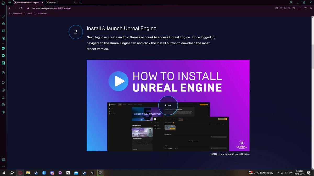Open Twitter in the sidebar

[x=3, y=56]
